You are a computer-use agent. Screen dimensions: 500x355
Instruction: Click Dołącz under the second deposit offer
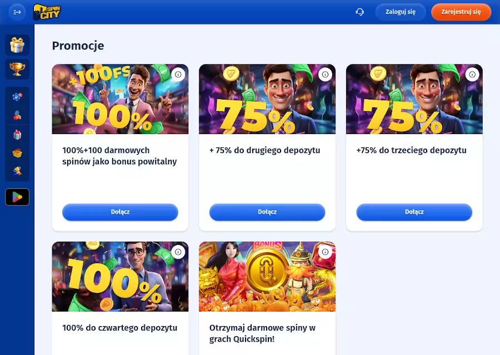pos(267,212)
